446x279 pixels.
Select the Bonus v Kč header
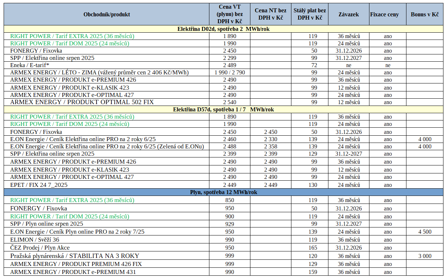point(425,15)
